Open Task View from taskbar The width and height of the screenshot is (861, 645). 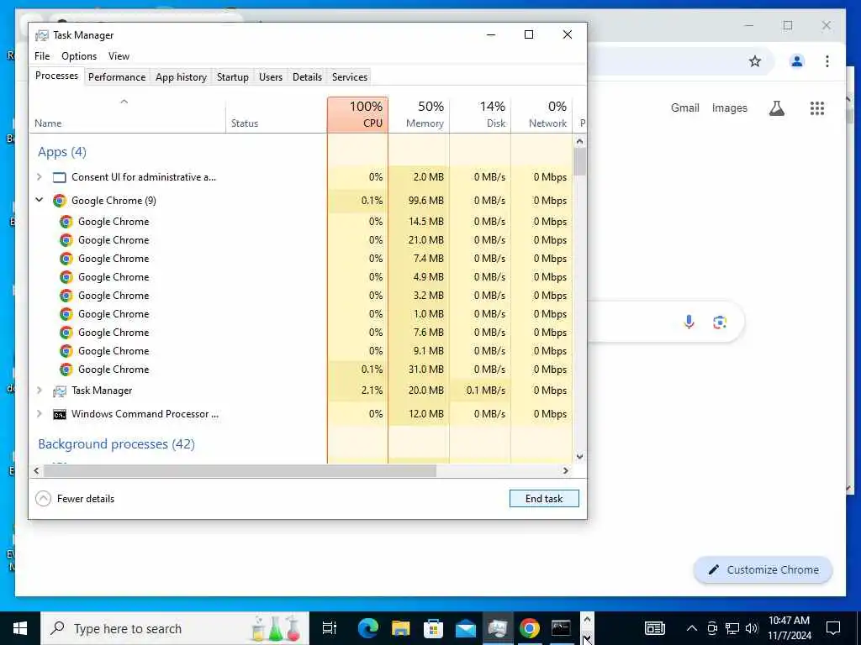tap(329, 628)
